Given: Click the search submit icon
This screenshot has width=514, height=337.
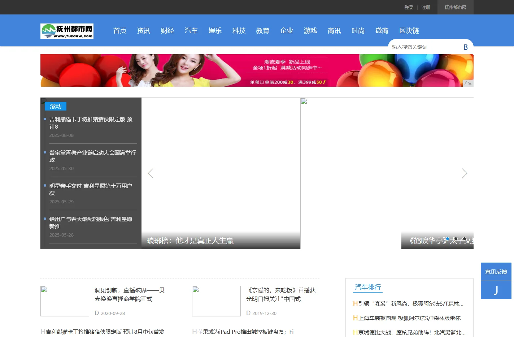Looking at the screenshot, I should tap(466, 47).
